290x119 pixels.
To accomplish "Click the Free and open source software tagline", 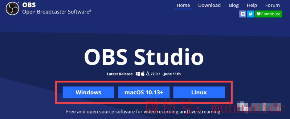I will (144, 112).
